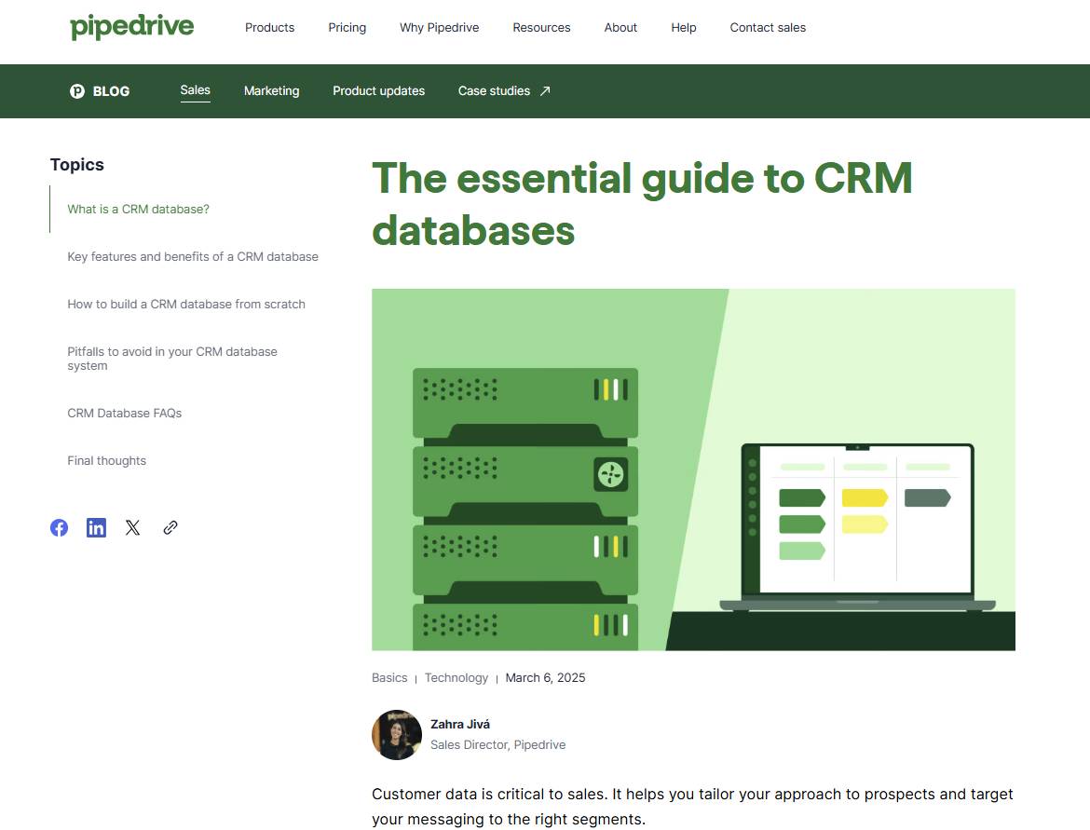Copy the article link icon
1090x830 pixels.
point(170,527)
